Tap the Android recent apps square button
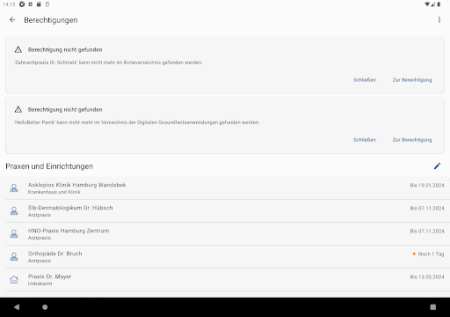Screen dimensions: 450x317 (x=433, y=307)
